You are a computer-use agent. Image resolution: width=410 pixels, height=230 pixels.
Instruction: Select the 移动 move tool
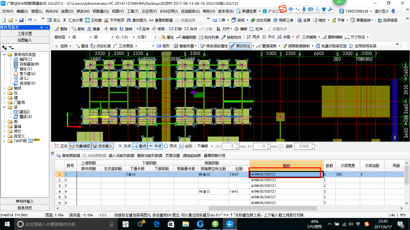coord(110,29)
